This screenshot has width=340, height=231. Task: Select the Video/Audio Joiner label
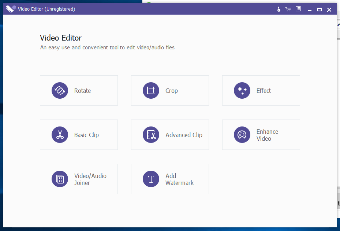click(90, 179)
